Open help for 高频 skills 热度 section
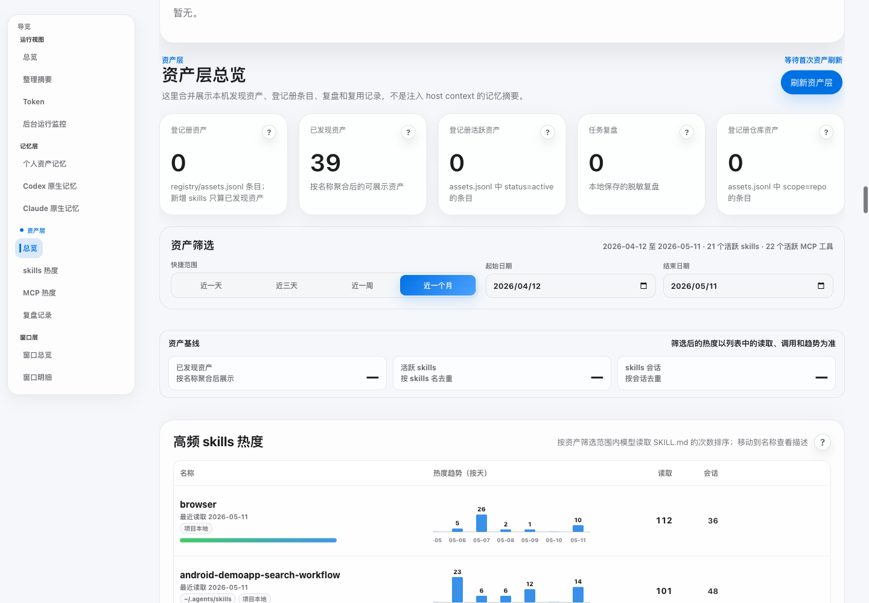The width and height of the screenshot is (869, 603). coord(823,442)
